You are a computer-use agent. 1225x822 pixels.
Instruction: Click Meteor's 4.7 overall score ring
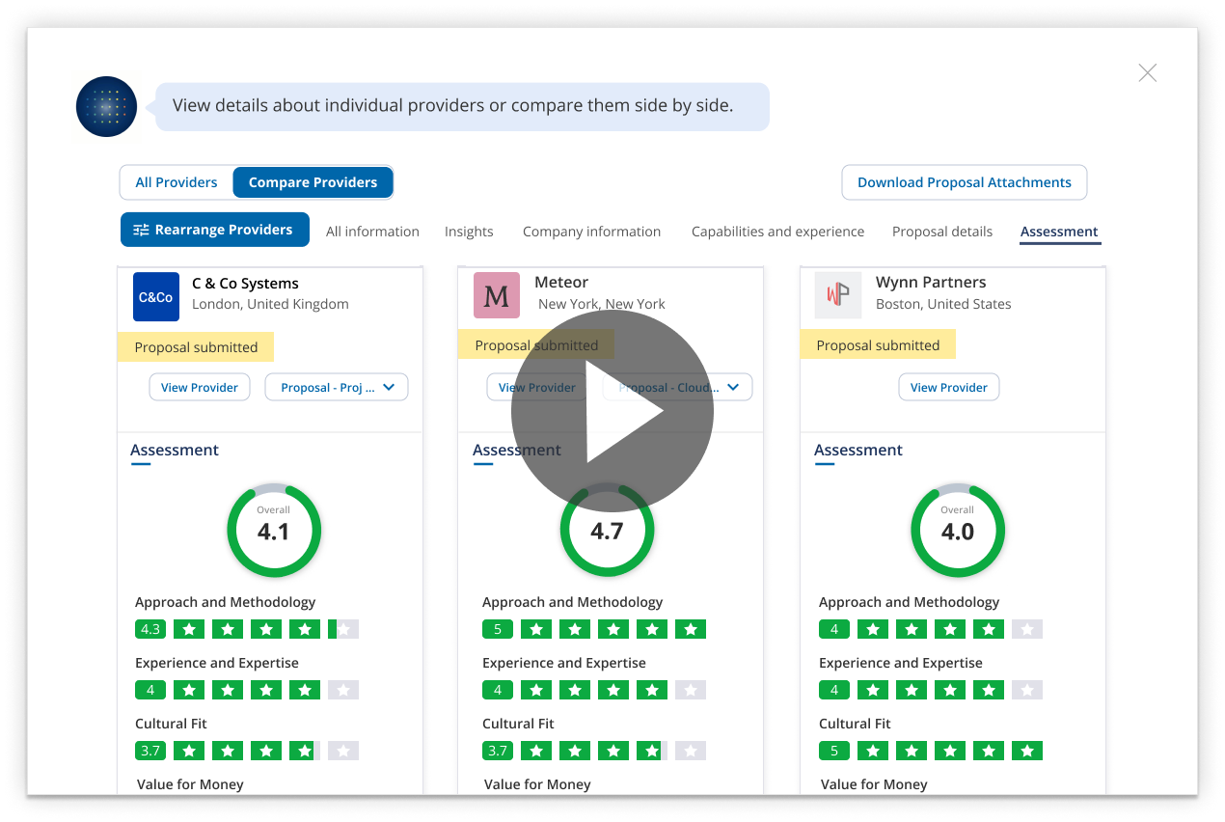coord(607,529)
